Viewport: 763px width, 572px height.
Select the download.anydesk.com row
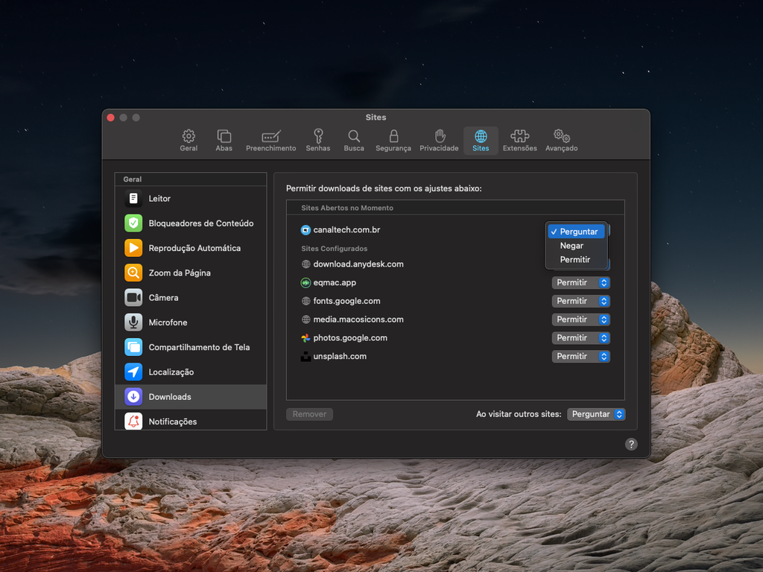[x=455, y=264]
